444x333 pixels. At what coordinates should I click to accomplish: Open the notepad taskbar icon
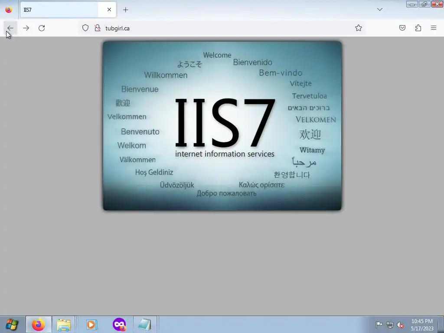[x=145, y=324]
